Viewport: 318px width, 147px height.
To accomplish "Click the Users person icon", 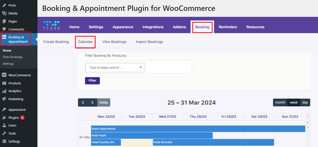I will [x=4, y=125].
